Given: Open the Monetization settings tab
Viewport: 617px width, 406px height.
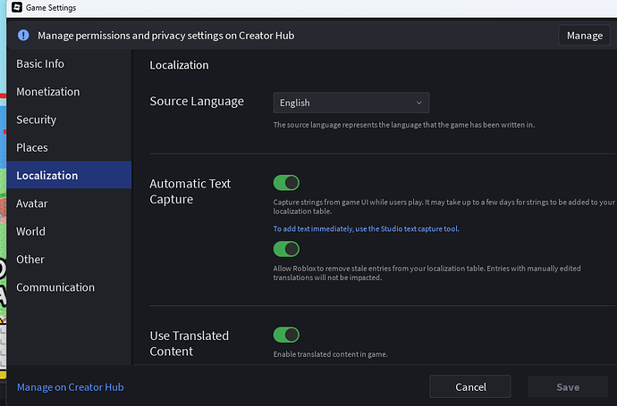Looking at the screenshot, I should (x=48, y=92).
